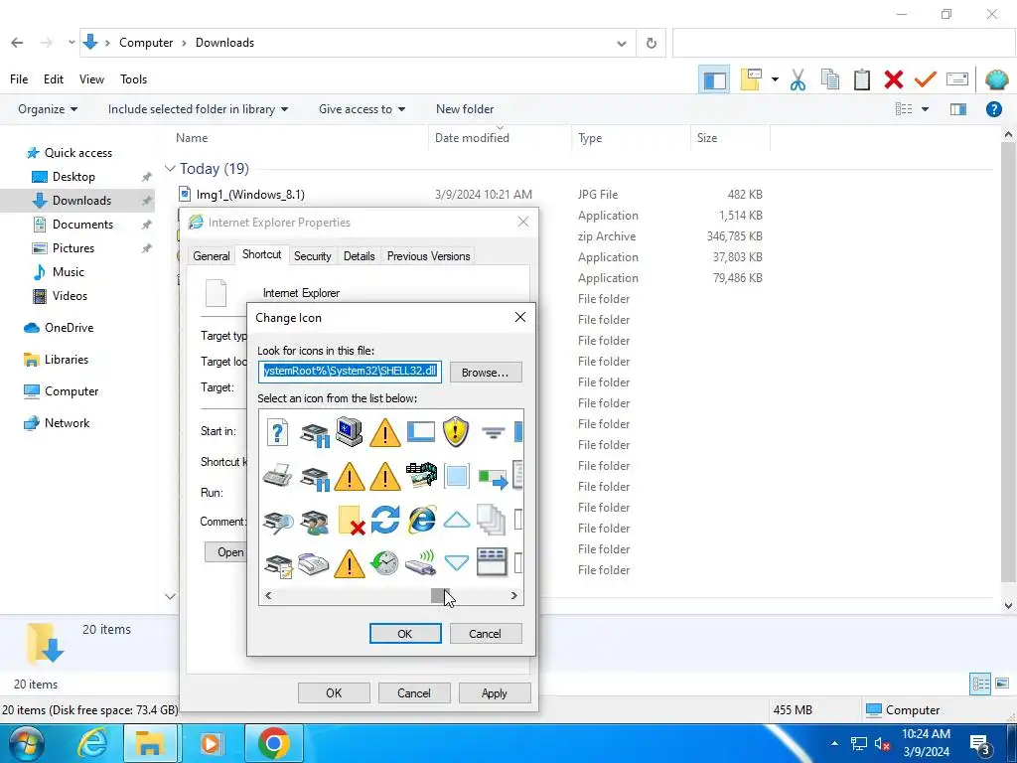1017x763 pixels.
Task: Select the blue sync arrows icon
Action: coord(384,520)
